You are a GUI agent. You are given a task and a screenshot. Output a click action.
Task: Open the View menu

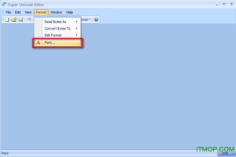pyautogui.click(x=28, y=12)
